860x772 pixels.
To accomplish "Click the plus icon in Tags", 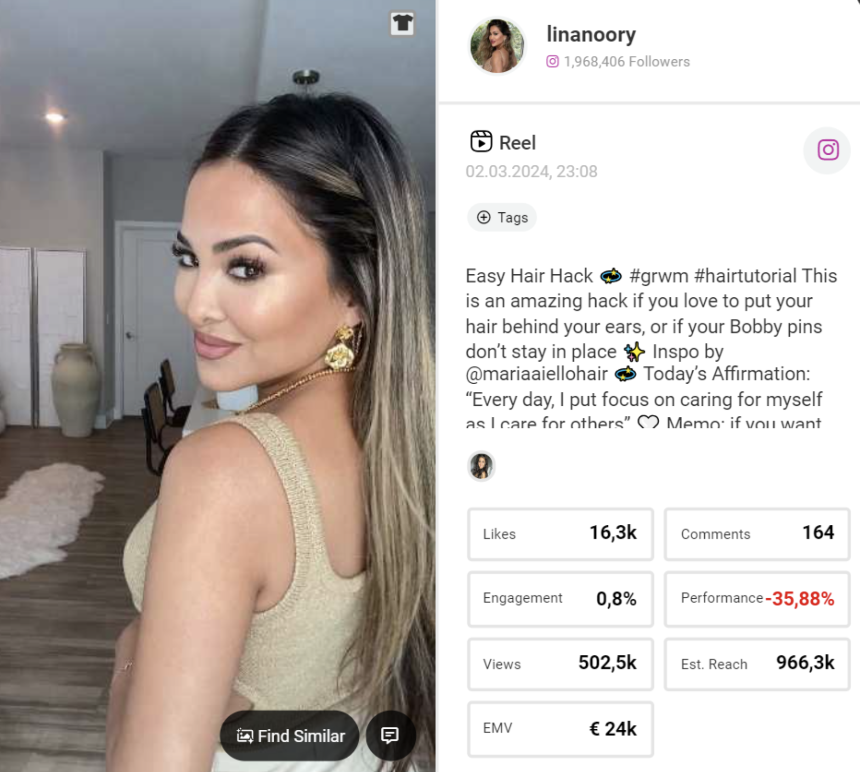I will click(x=483, y=217).
